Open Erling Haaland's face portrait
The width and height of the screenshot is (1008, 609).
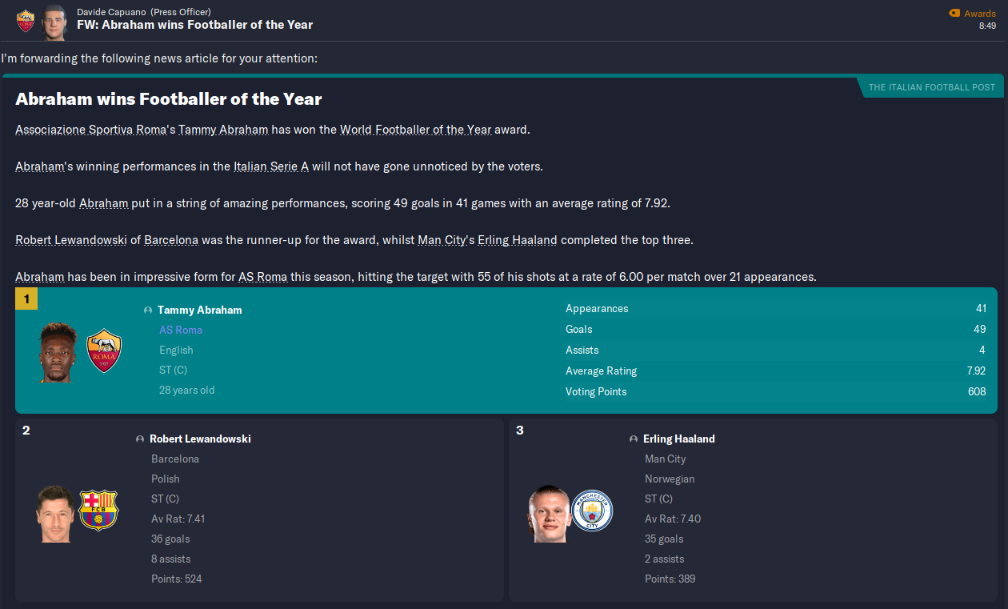(548, 513)
